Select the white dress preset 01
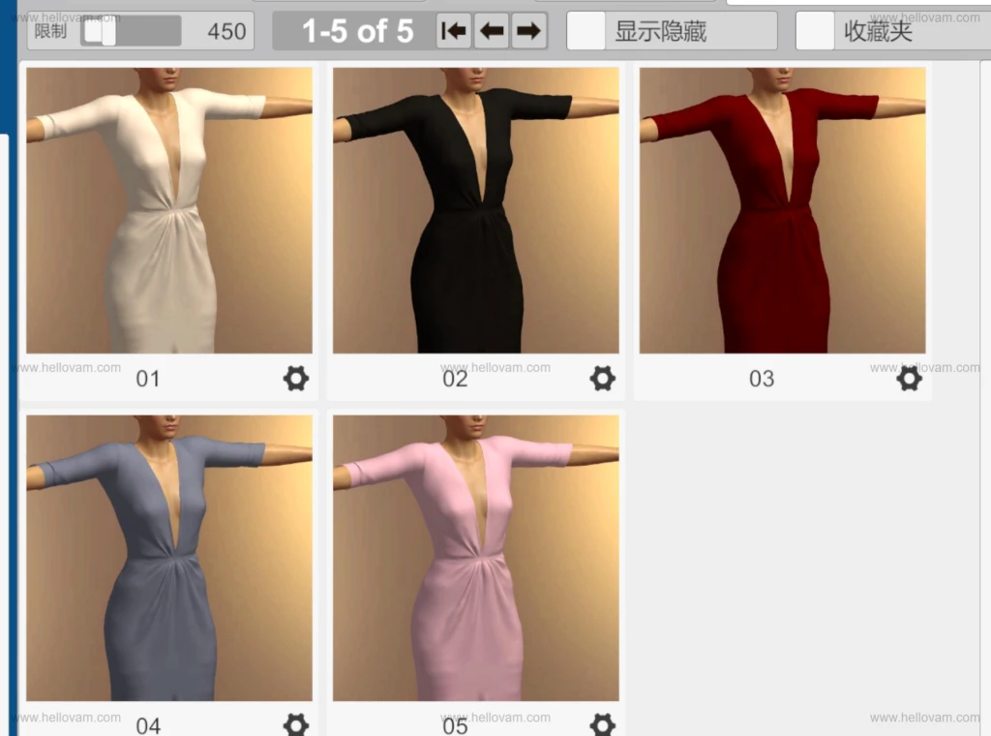 click(169, 208)
